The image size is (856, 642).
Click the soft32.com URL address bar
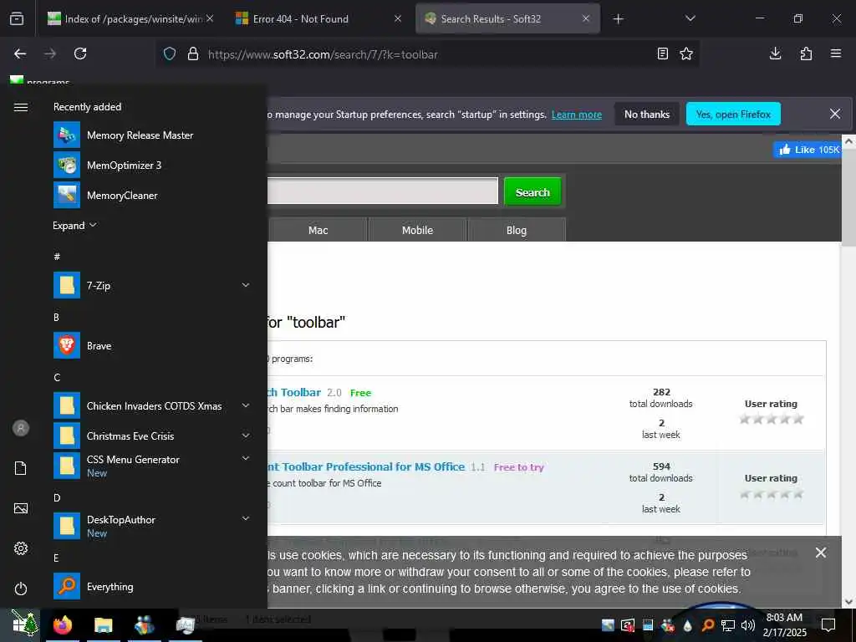click(425, 54)
